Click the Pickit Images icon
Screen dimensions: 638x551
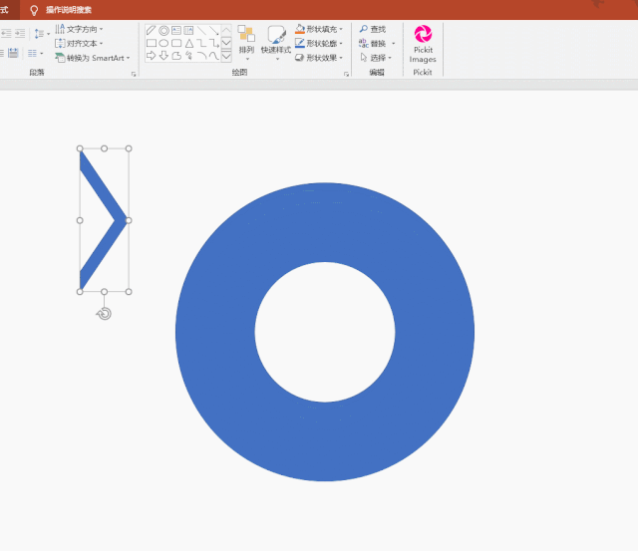pyautogui.click(x=423, y=34)
